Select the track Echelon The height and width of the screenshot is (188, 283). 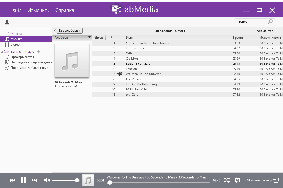187,69
